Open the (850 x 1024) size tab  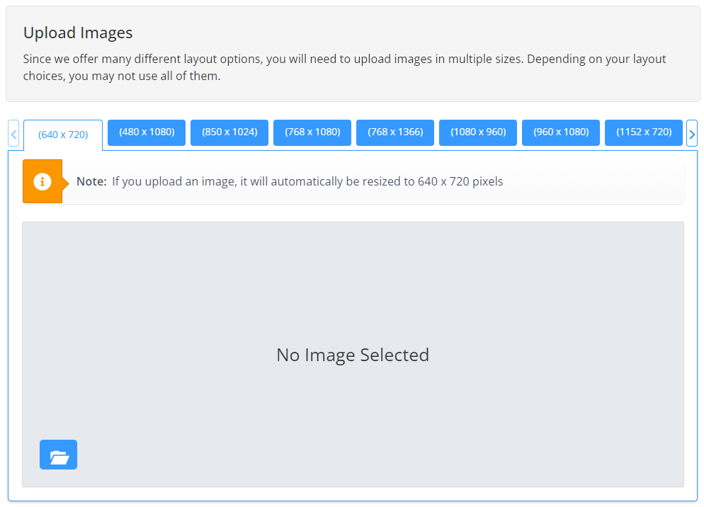coord(229,132)
